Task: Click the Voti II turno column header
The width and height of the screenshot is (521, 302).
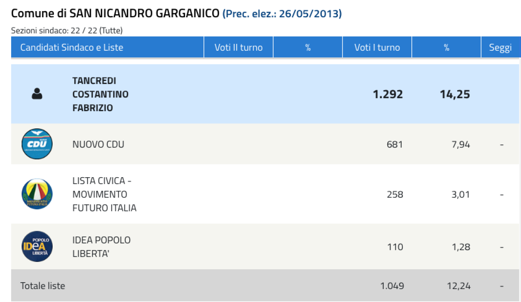Action: [x=239, y=47]
